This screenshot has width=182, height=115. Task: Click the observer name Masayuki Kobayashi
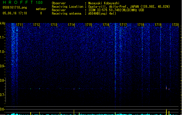point(104,3)
